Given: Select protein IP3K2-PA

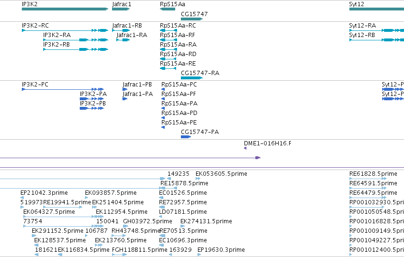Looking at the screenshot, I should [x=92, y=99].
